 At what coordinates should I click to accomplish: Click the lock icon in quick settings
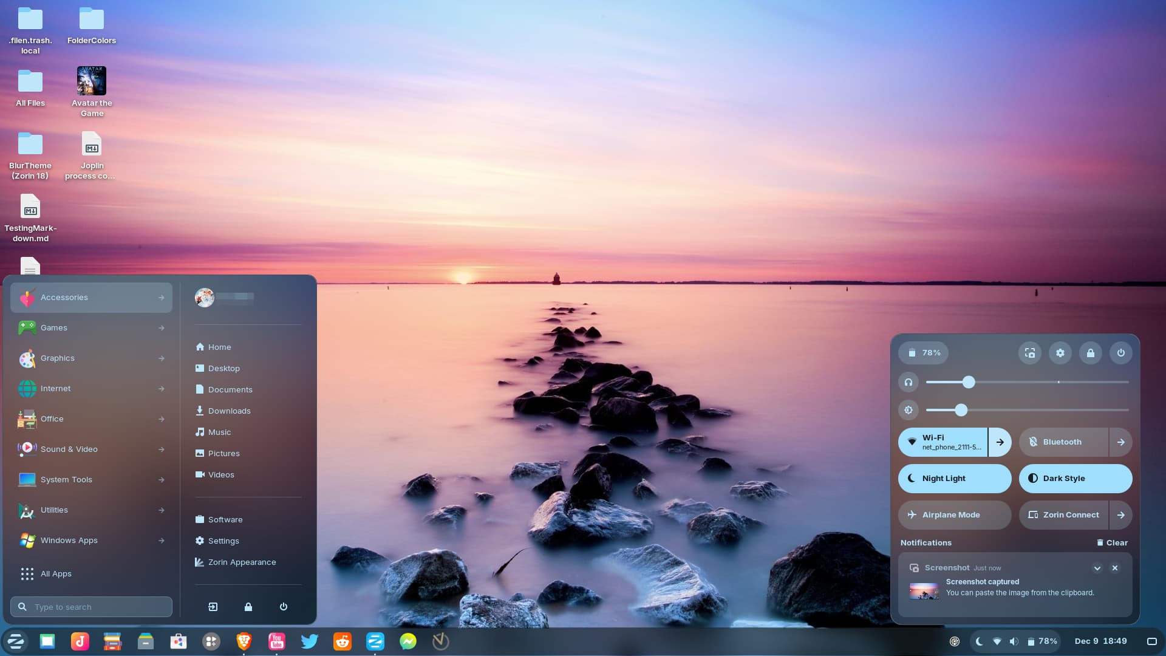click(1091, 353)
